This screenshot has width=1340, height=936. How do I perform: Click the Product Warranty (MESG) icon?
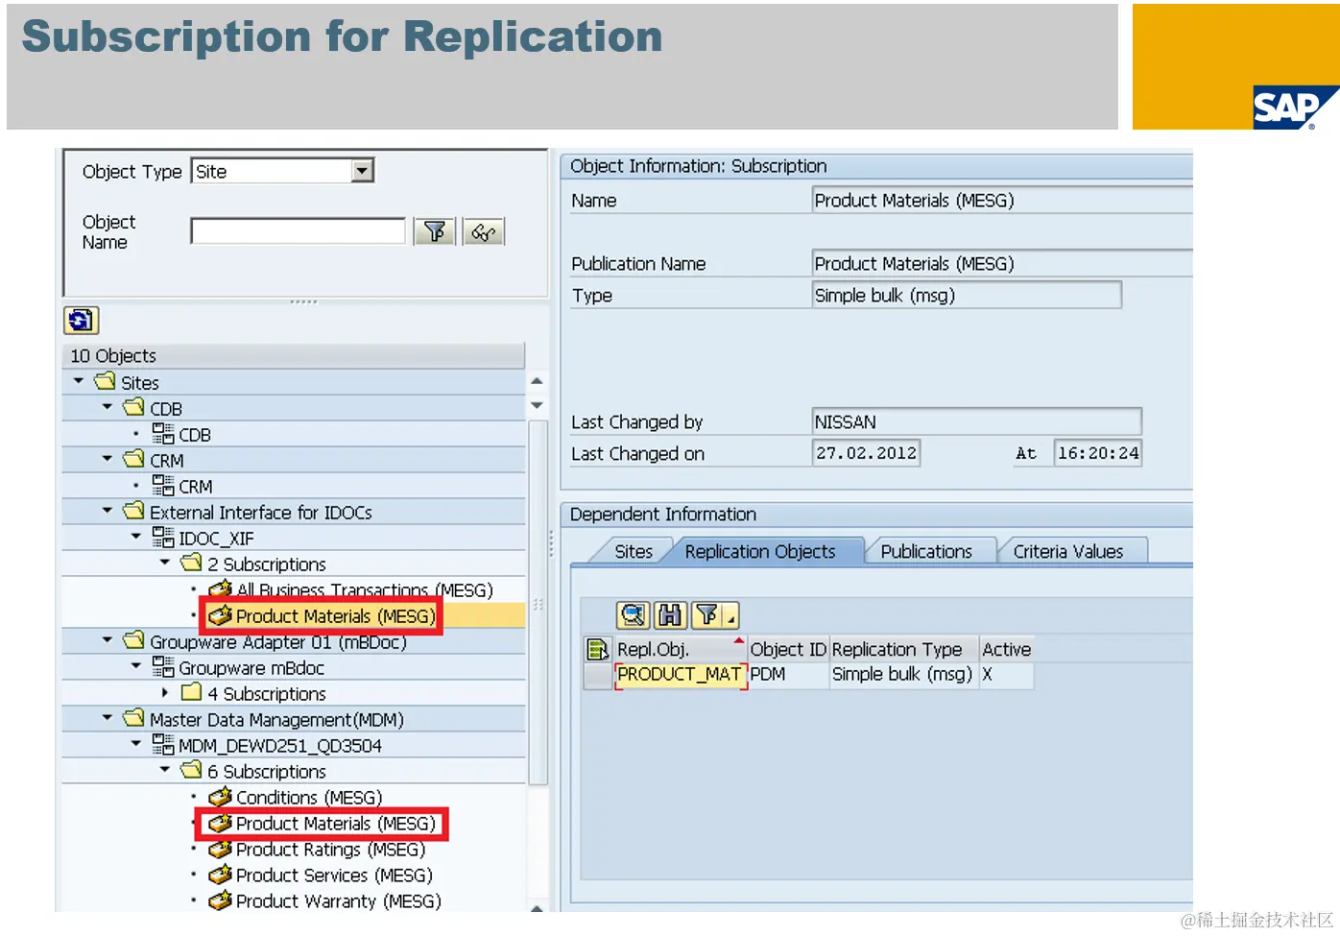pyautogui.click(x=220, y=900)
